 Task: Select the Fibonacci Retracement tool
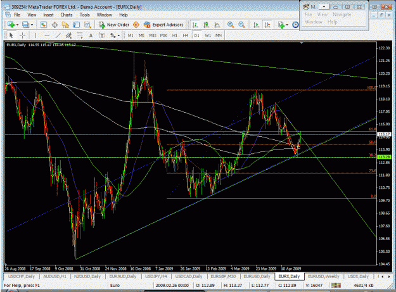coord(80,35)
